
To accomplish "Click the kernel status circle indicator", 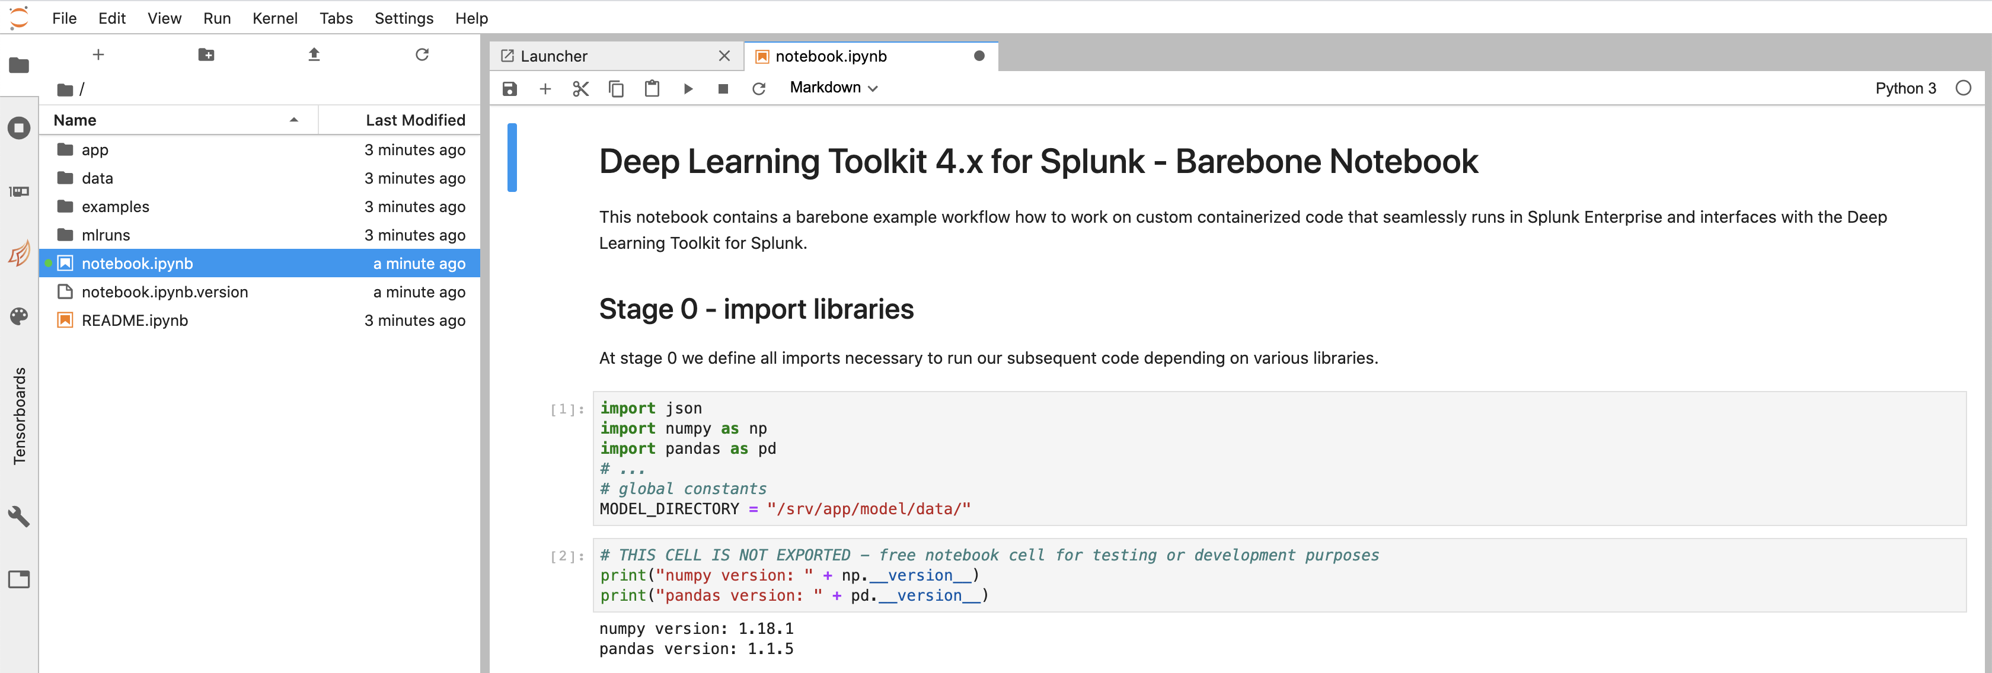I will pyautogui.click(x=1962, y=88).
